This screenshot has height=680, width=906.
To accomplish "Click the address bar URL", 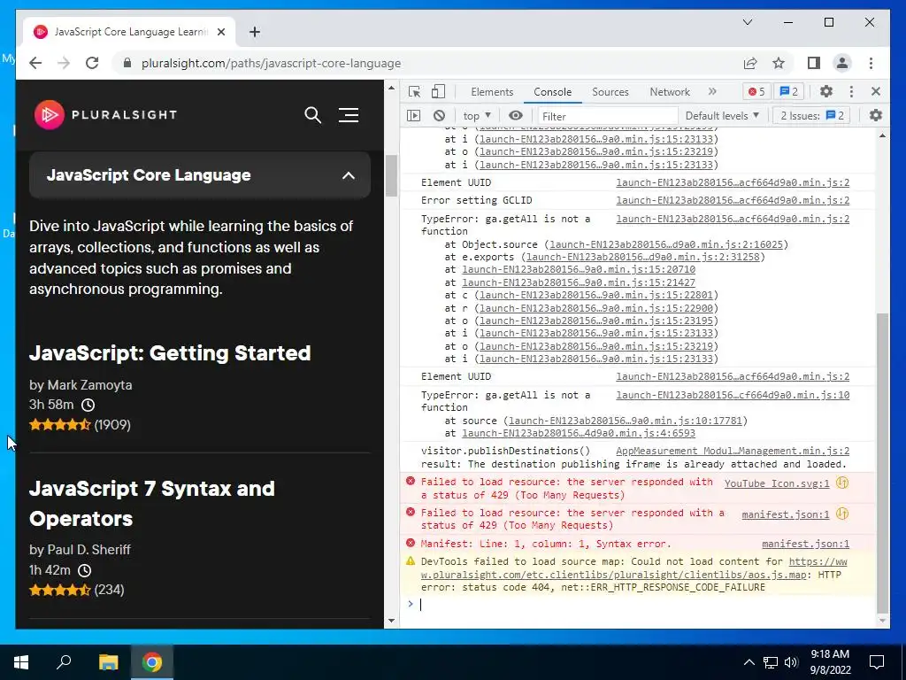I will (x=271, y=64).
